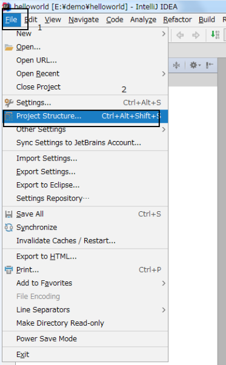Click the back navigation arrow icon
This screenshot has height=365, width=226.
[x=180, y=35]
